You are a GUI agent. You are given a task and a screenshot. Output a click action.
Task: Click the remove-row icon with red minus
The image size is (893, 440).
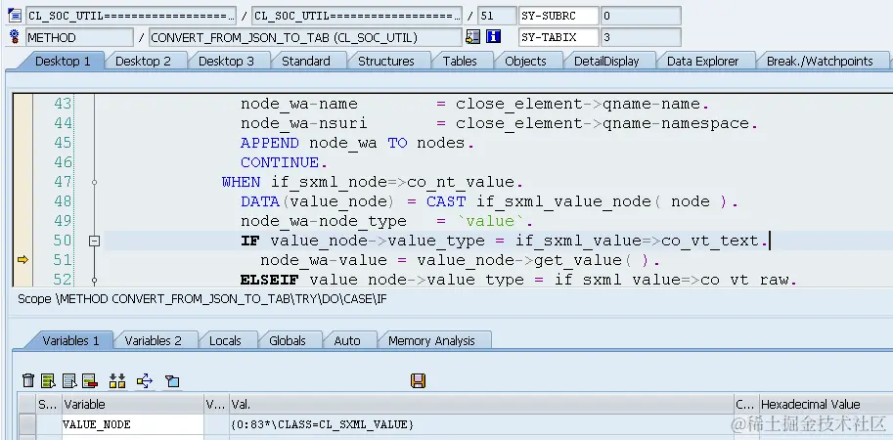90,380
